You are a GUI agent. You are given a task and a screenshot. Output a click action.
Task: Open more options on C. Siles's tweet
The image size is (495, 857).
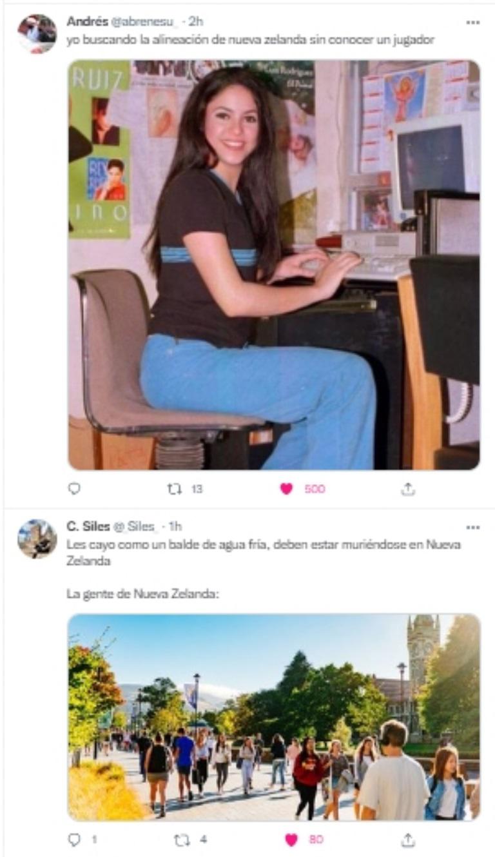pyautogui.click(x=473, y=527)
